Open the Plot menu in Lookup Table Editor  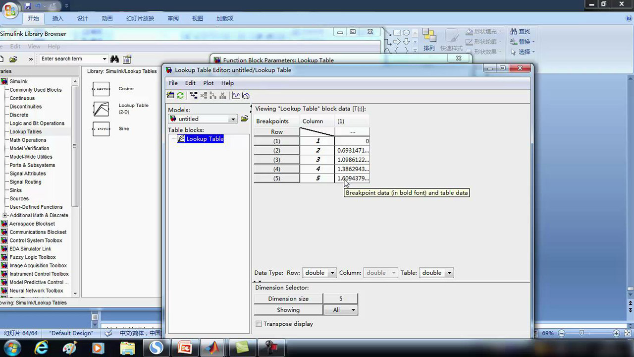coord(209,83)
